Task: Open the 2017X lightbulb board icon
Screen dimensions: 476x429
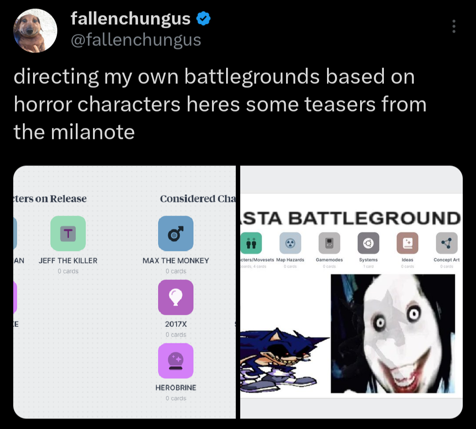Action: coord(176,297)
